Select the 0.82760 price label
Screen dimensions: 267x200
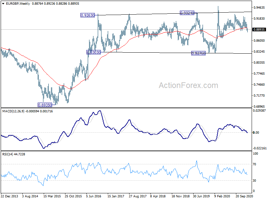pos(198,53)
